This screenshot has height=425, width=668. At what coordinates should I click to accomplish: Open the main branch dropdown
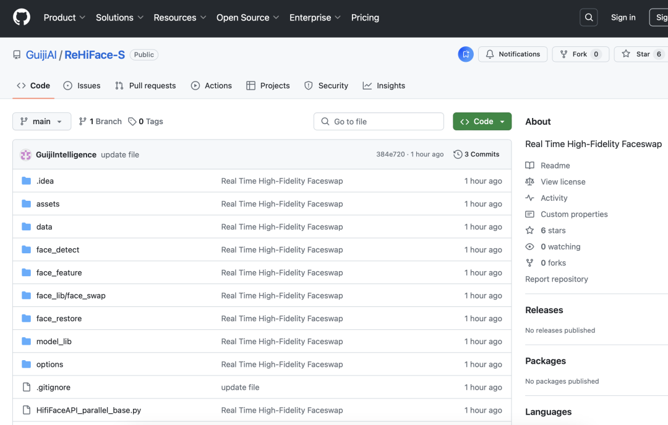[42, 122]
